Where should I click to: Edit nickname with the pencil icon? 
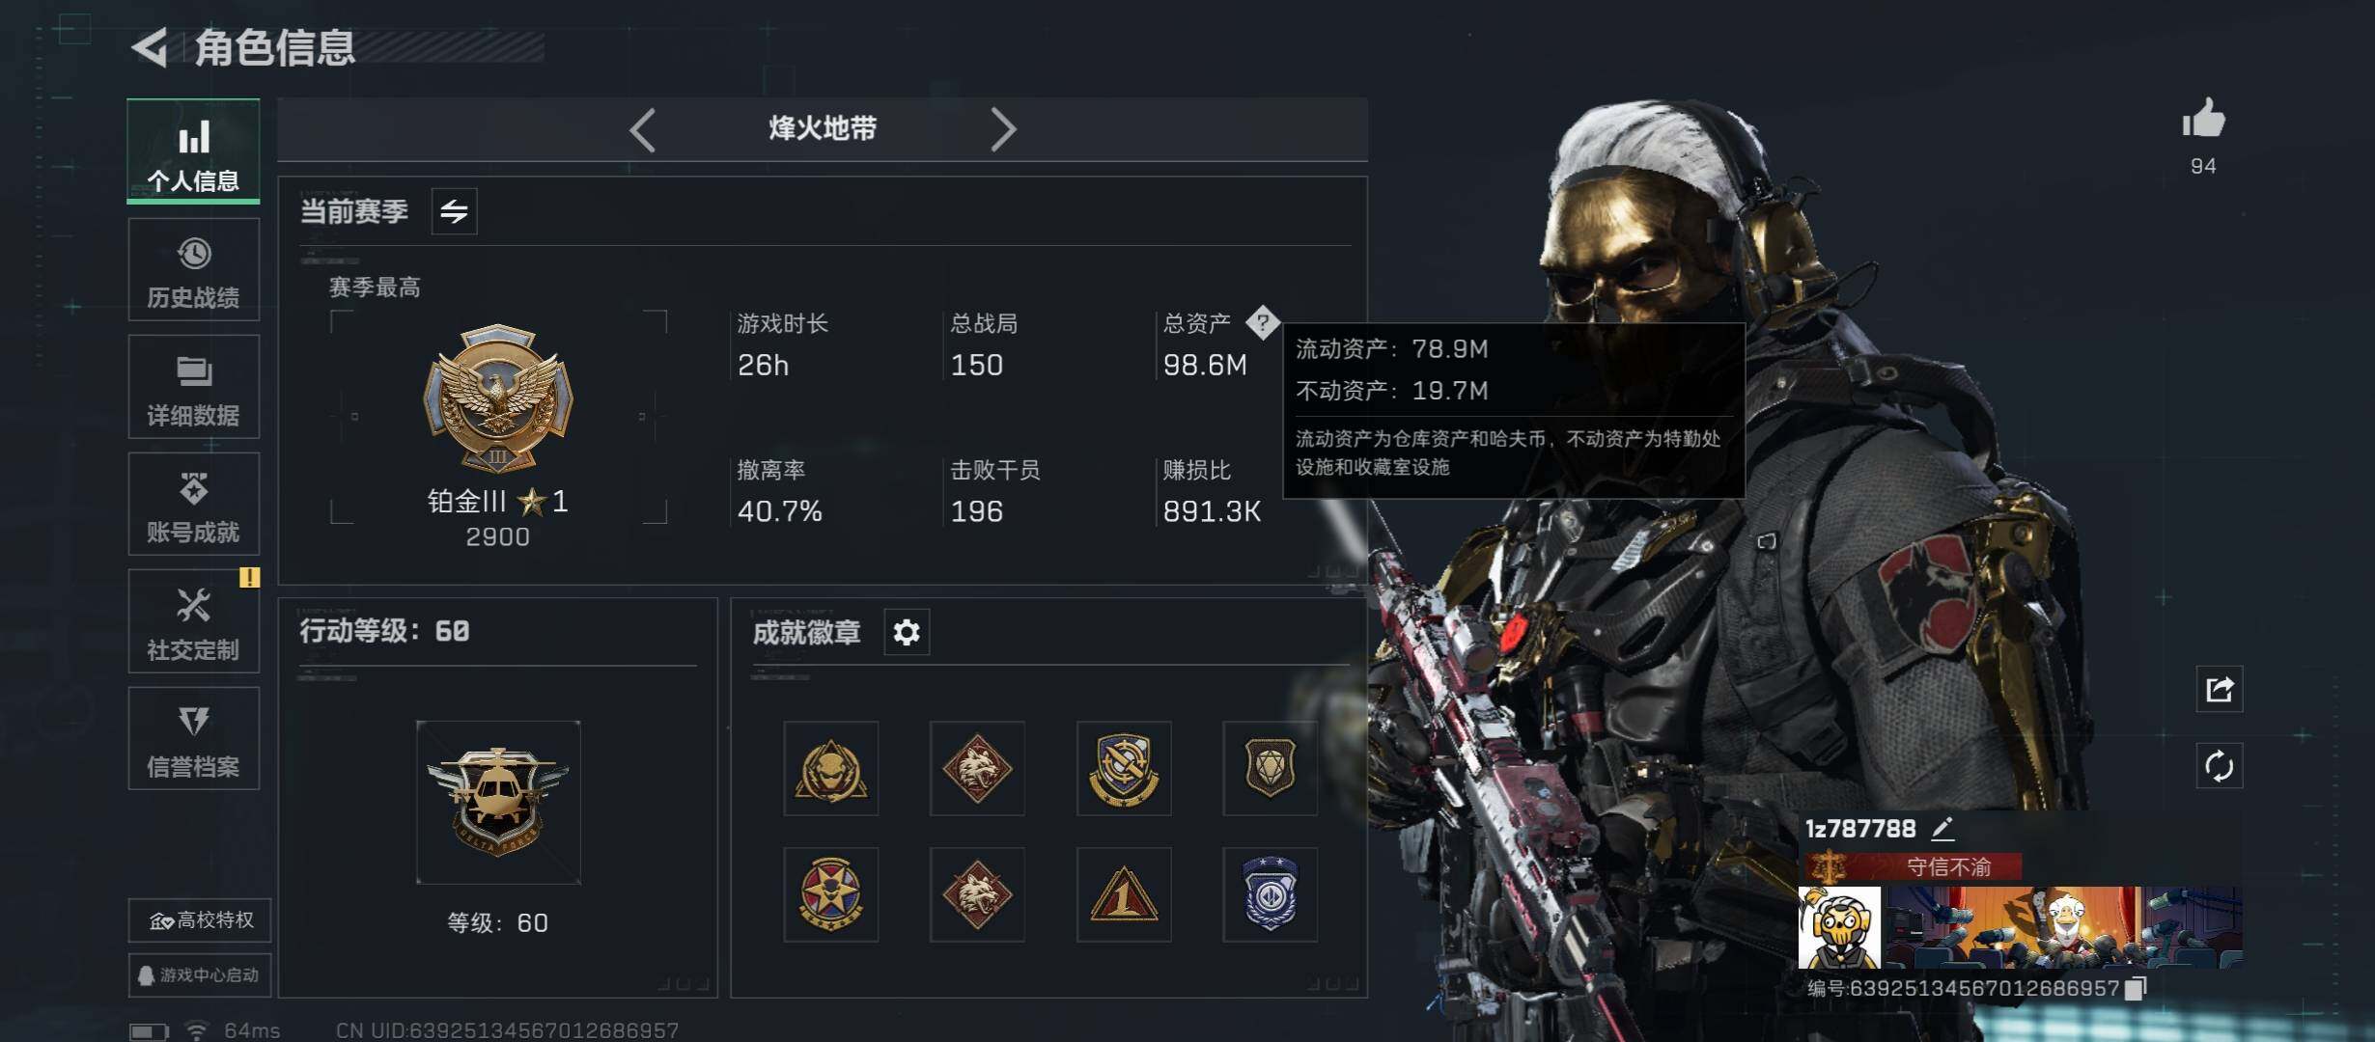point(1942,828)
